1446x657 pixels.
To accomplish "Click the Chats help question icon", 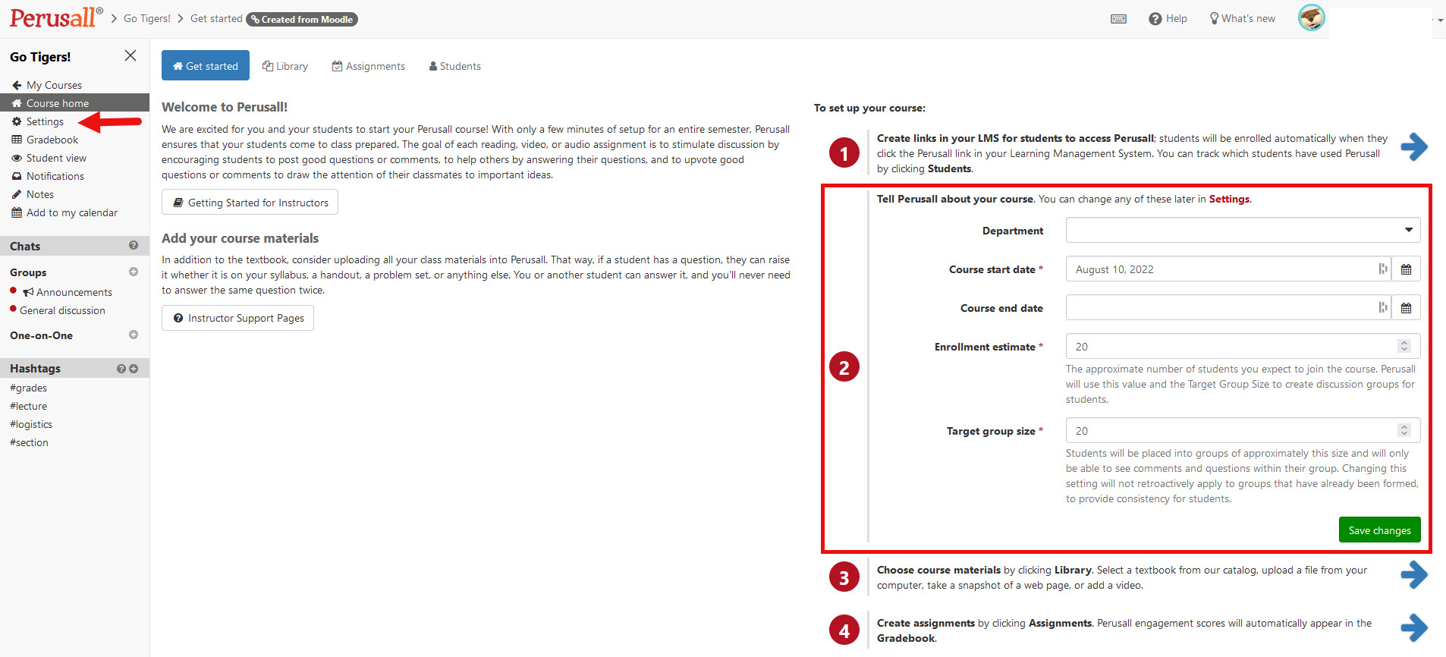I will [134, 245].
